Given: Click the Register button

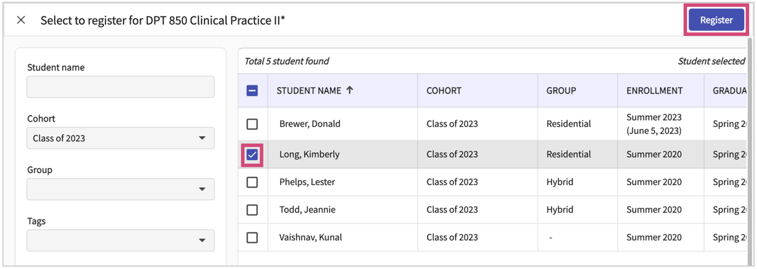Looking at the screenshot, I should pyautogui.click(x=716, y=20).
